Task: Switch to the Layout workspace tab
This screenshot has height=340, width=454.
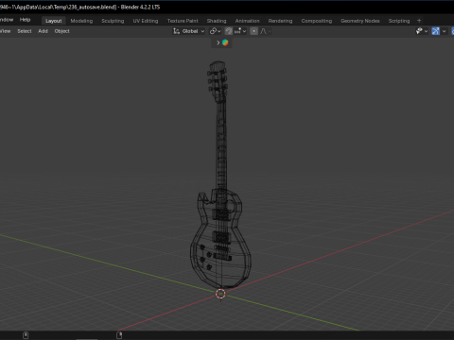Action: pyautogui.click(x=54, y=21)
